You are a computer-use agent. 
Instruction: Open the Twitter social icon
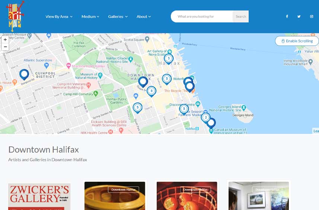[299, 16]
